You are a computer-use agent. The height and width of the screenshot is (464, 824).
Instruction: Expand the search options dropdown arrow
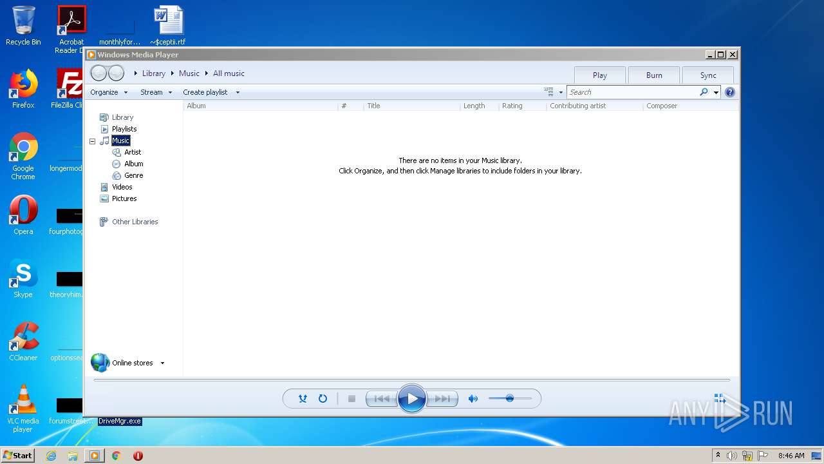click(x=716, y=92)
